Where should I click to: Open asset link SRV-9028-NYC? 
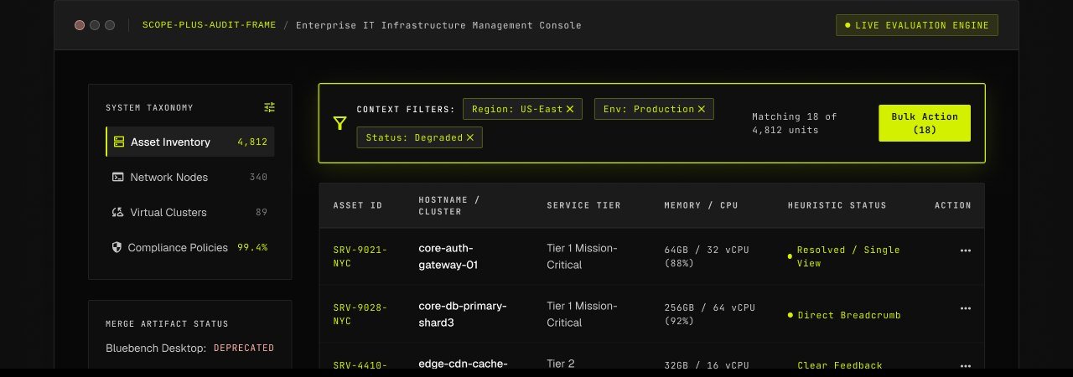tap(360, 314)
